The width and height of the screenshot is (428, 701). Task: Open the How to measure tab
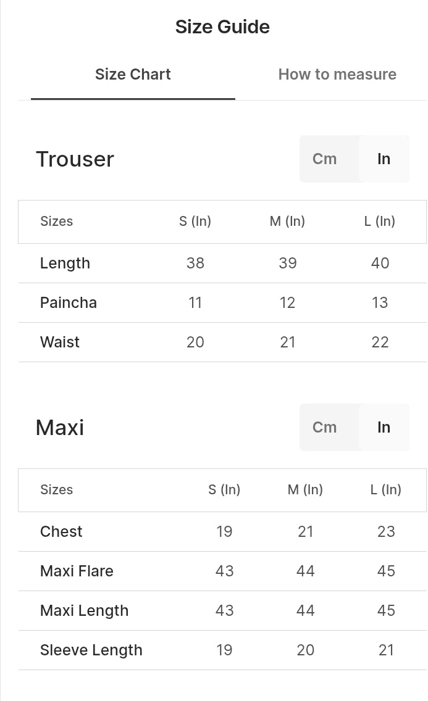pos(337,75)
